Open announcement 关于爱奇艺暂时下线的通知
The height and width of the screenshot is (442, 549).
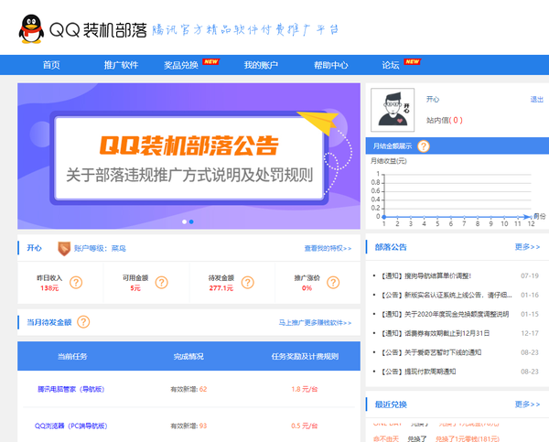pyautogui.click(x=431, y=352)
